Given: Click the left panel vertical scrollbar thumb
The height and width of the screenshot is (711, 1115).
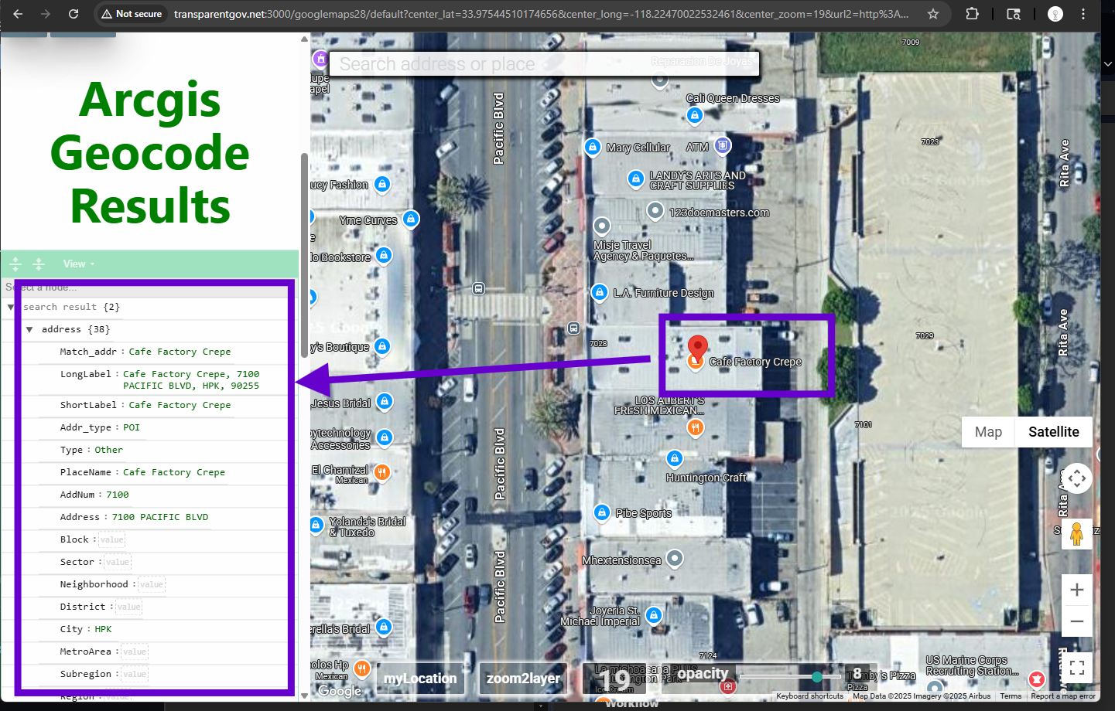Looking at the screenshot, I should coord(304,255).
